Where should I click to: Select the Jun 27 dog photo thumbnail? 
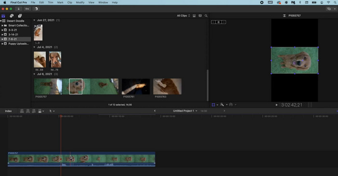[38, 32]
